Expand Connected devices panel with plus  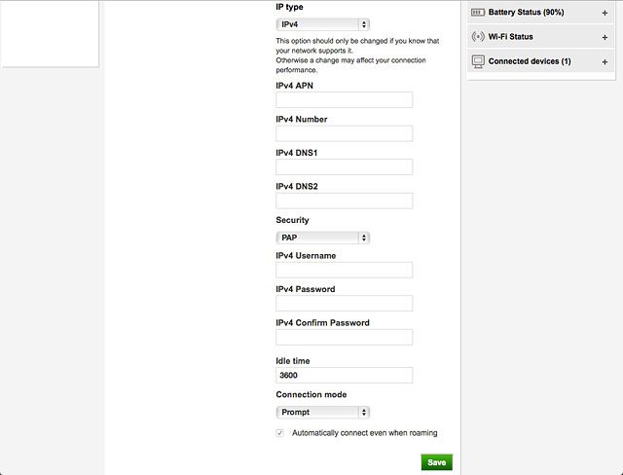point(605,61)
